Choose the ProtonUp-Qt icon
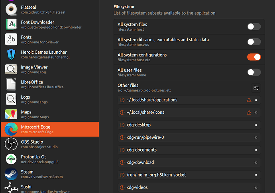This screenshot has height=193, width=275. click(x=11, y=159)
